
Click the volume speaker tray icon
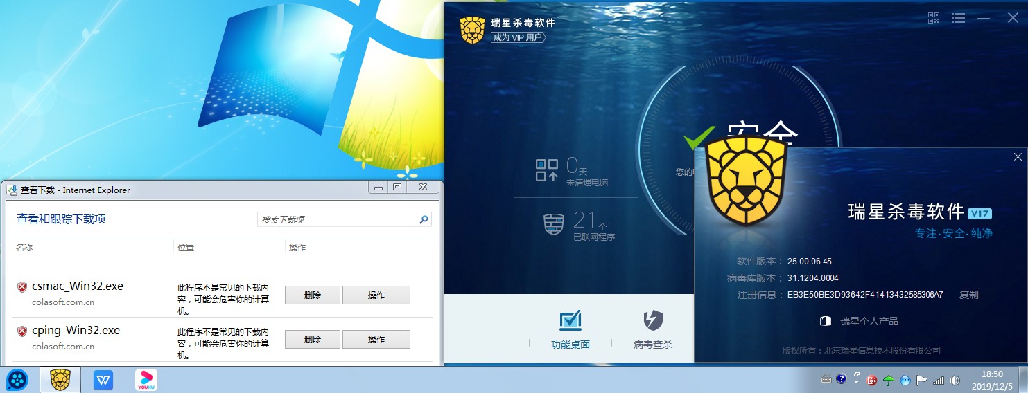click(955, 380)
